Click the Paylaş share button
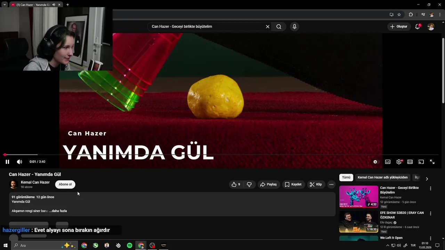Screen dimensions: 445x250 tap(268, 184)
